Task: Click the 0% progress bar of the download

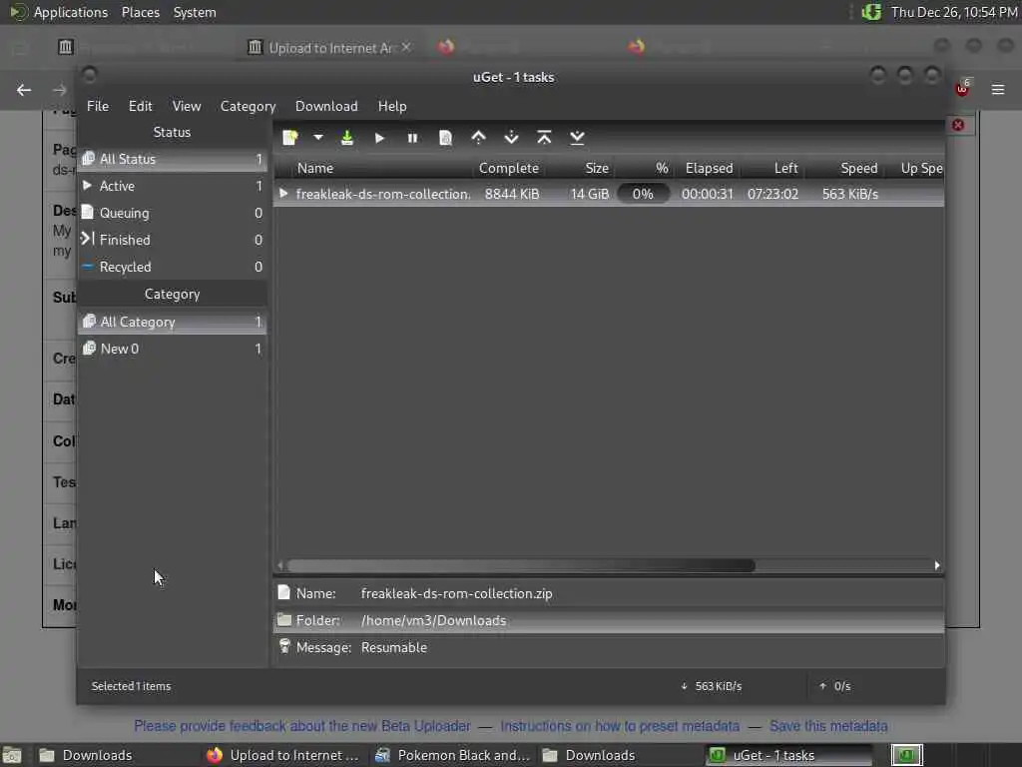Action: (x=643, y=194)
